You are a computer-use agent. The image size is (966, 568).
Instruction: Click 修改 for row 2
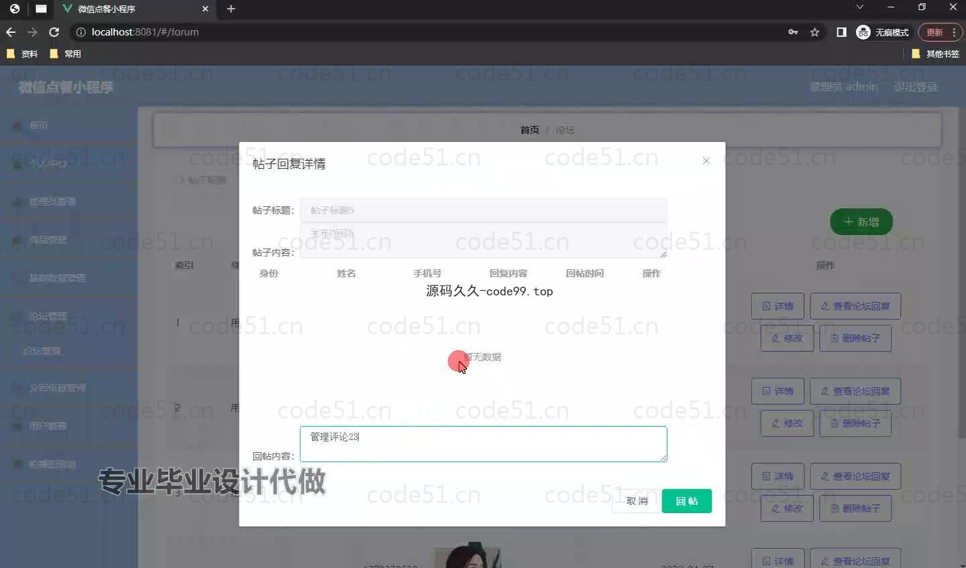click(x=787, y=423)
